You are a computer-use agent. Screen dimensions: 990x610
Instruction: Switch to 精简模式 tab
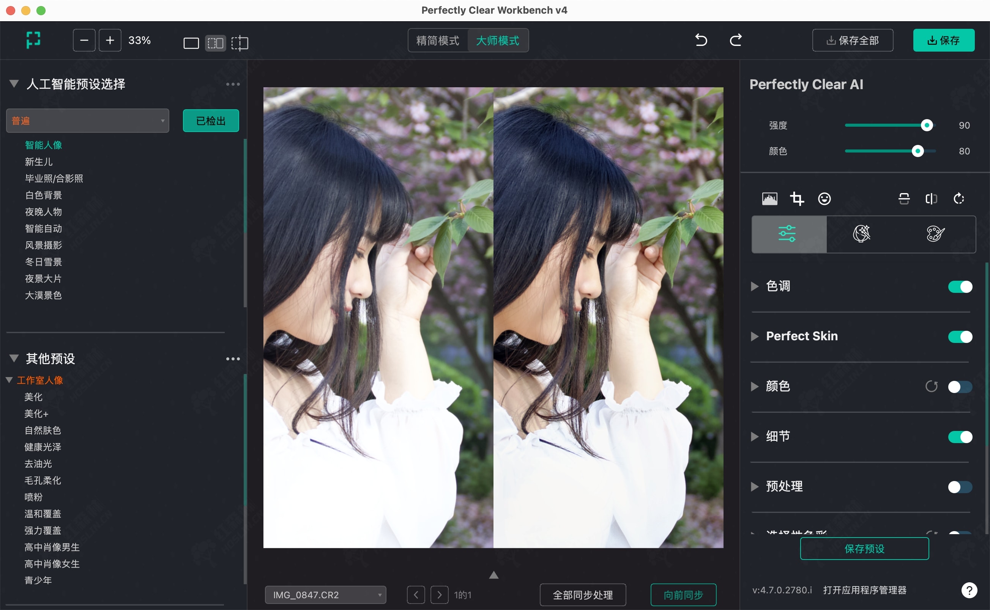(x=437, y=40)
